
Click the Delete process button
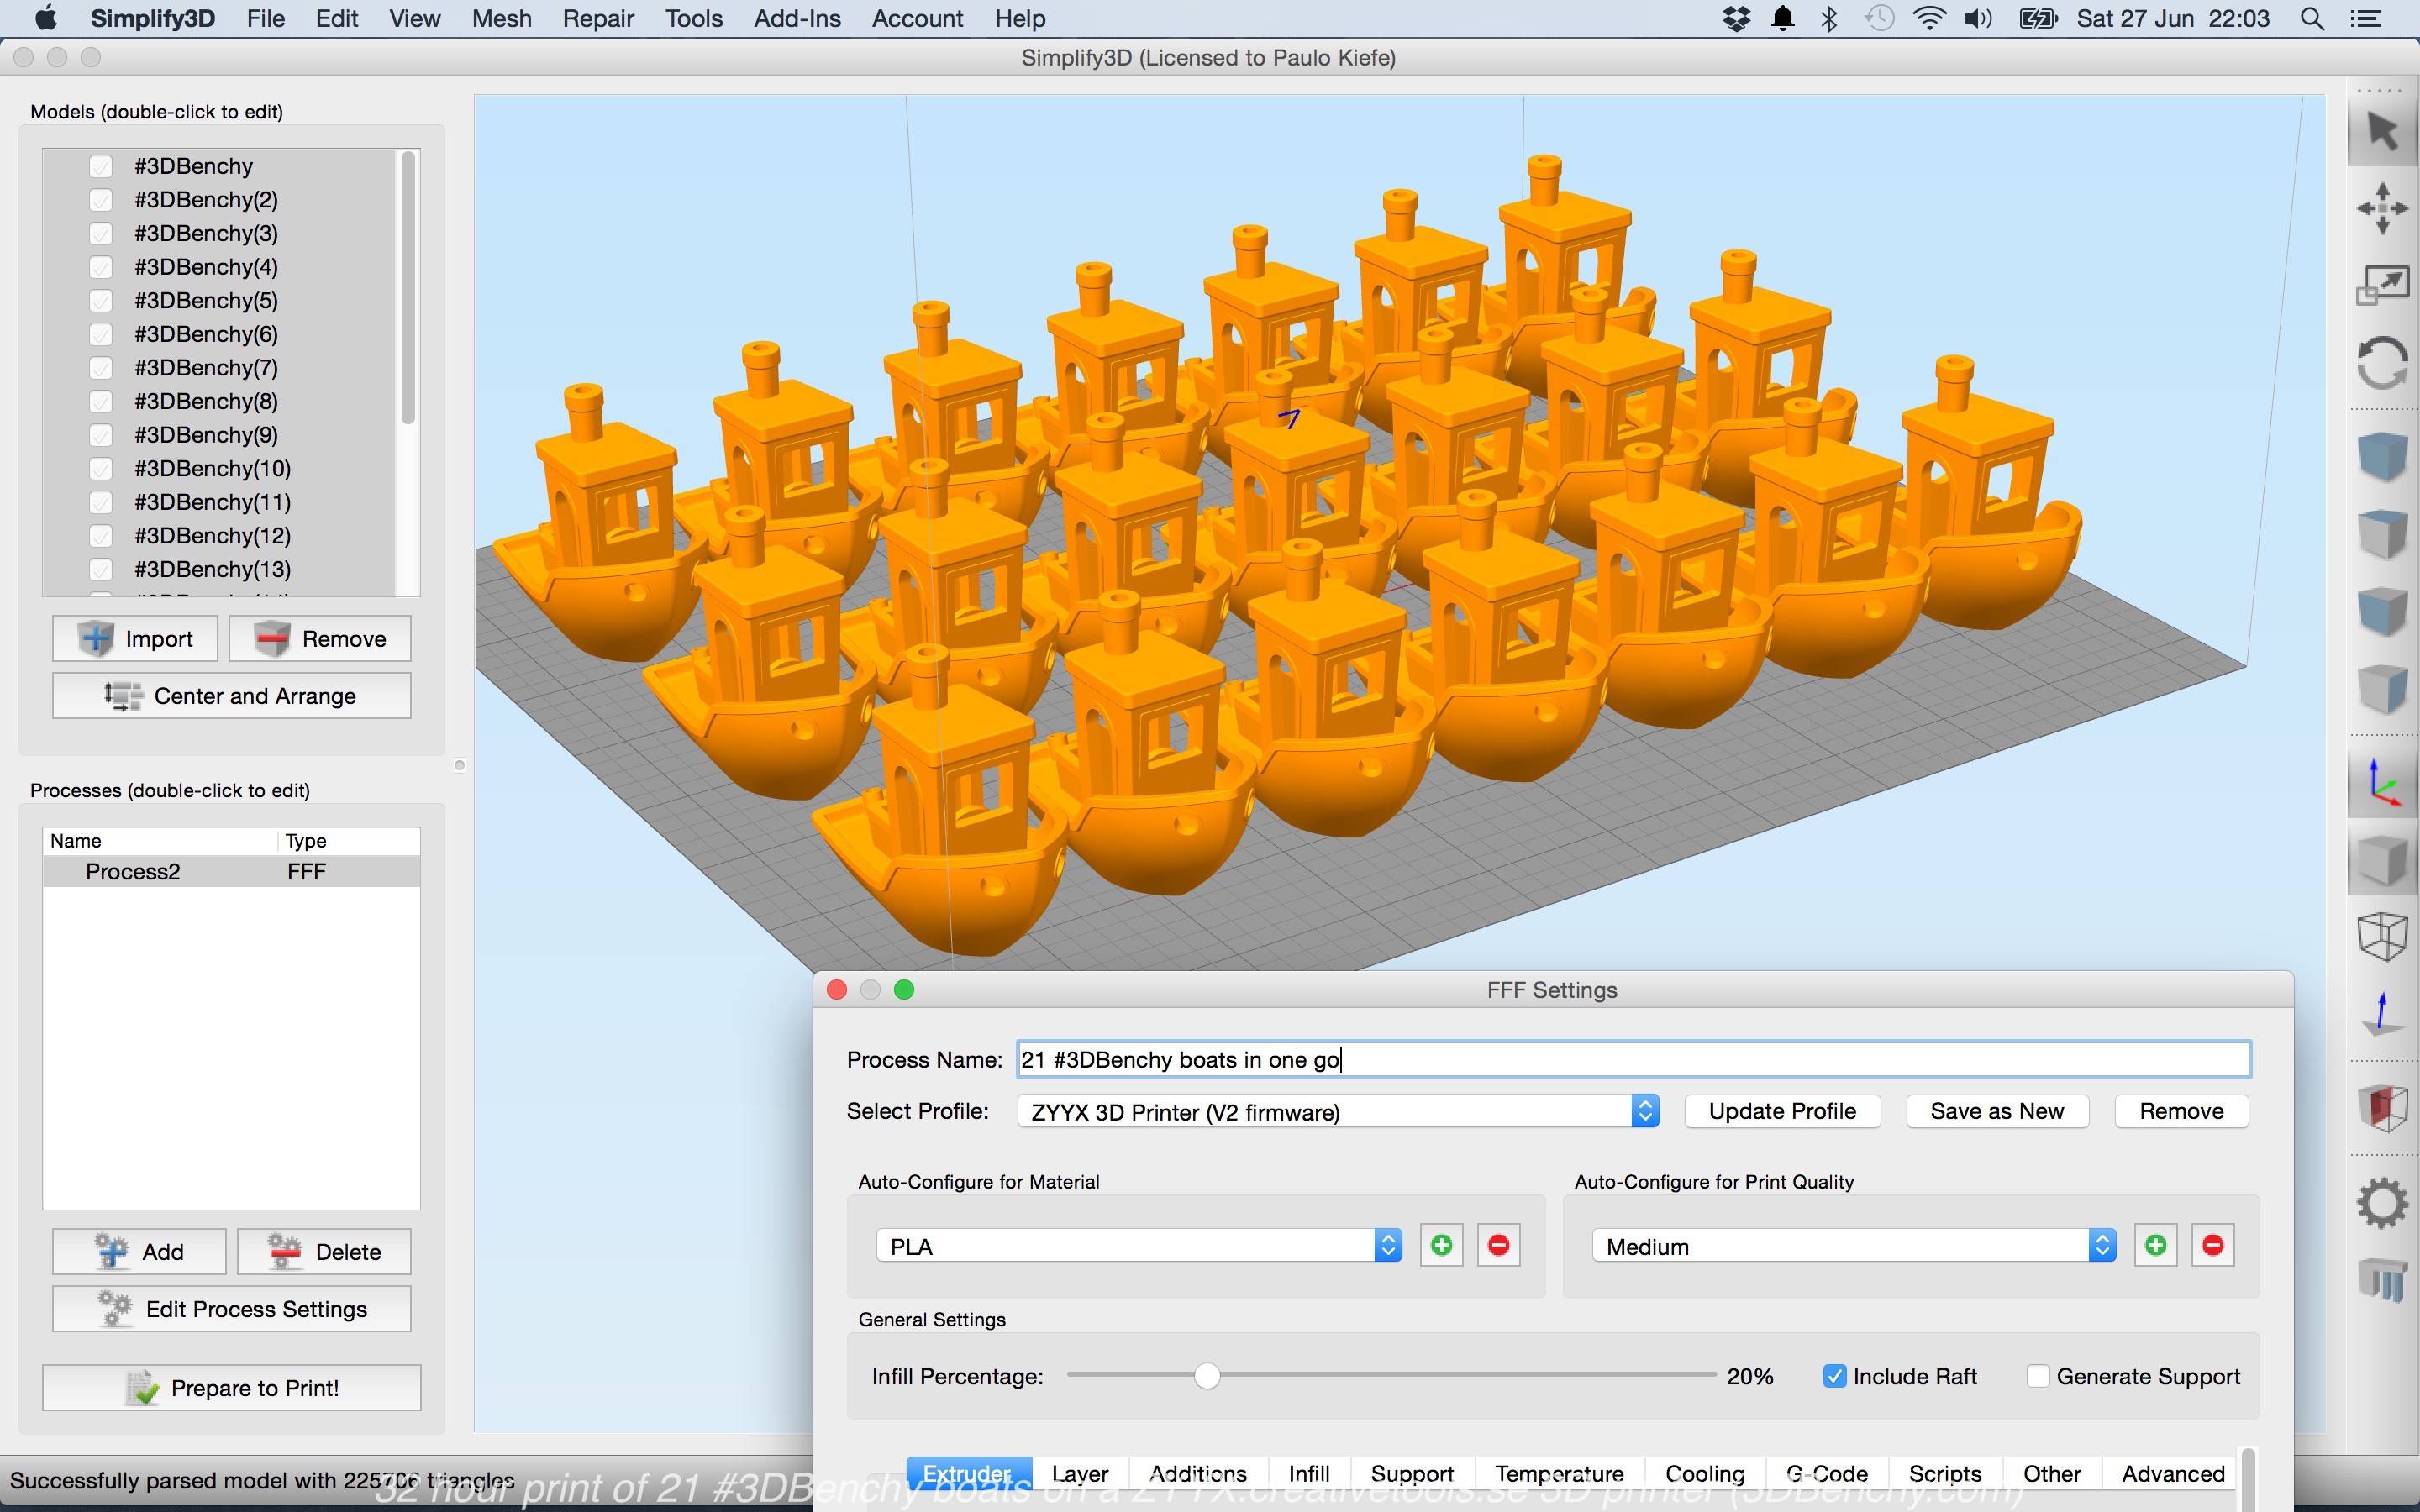pos(324,1251)
